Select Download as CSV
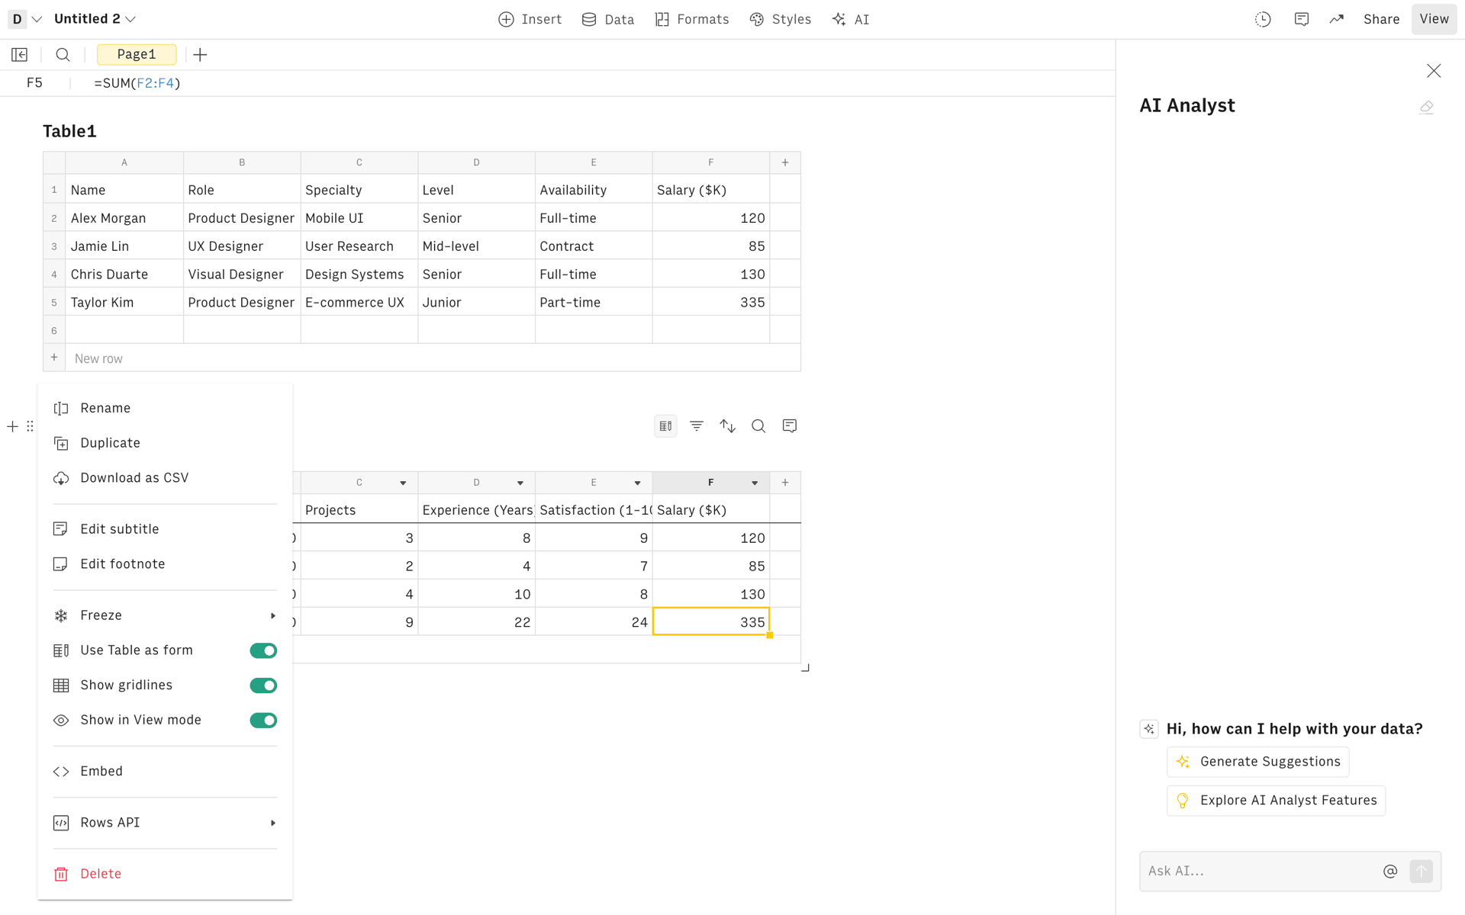1465x915 pixels. coord(165,478)
